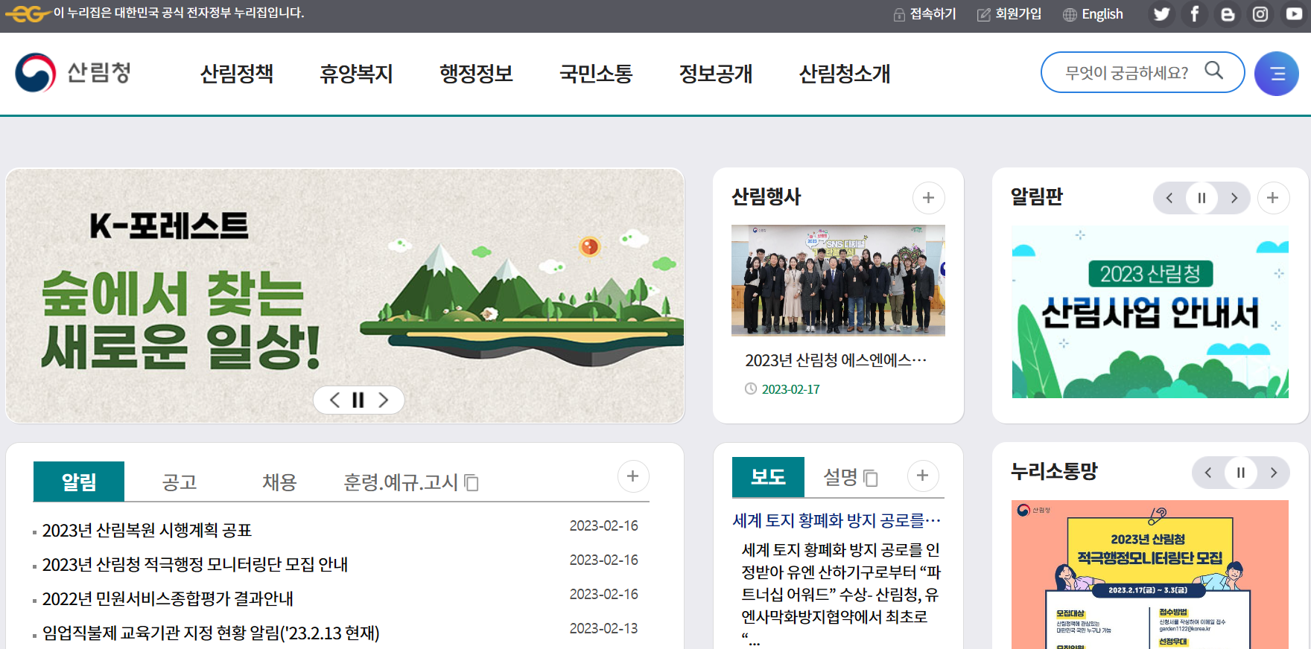The height and width of the screenshot is (649, 1311).
Task: Open the 행정정보 menu
Action: 477,74
